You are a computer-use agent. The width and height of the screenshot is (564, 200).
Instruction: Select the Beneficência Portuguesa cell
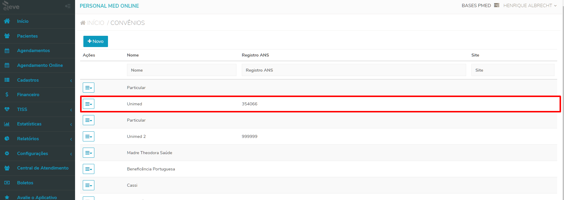151,169
